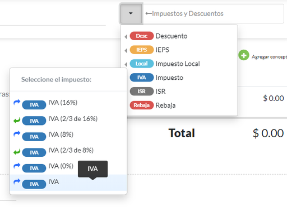The height and width of the screenshot is (207, 287).
Task: Click the Impuestos y Descuentos input field
Action: (x=213, y=13)
